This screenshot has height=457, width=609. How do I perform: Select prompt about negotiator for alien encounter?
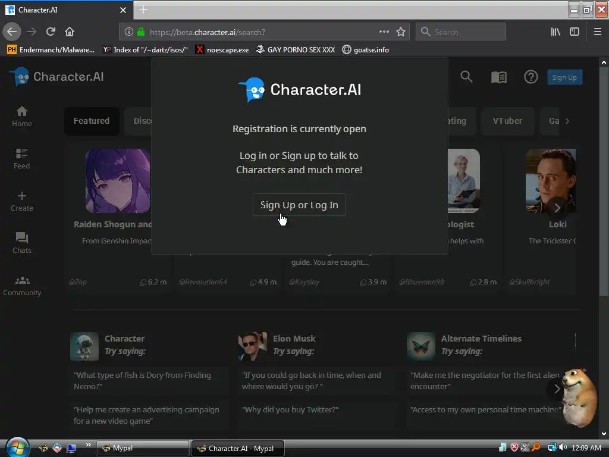pyautogui.click(x=485, y=380)
